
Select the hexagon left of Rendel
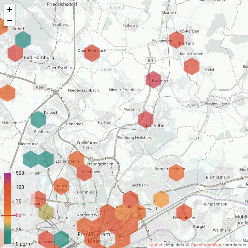tap(192, 66)
